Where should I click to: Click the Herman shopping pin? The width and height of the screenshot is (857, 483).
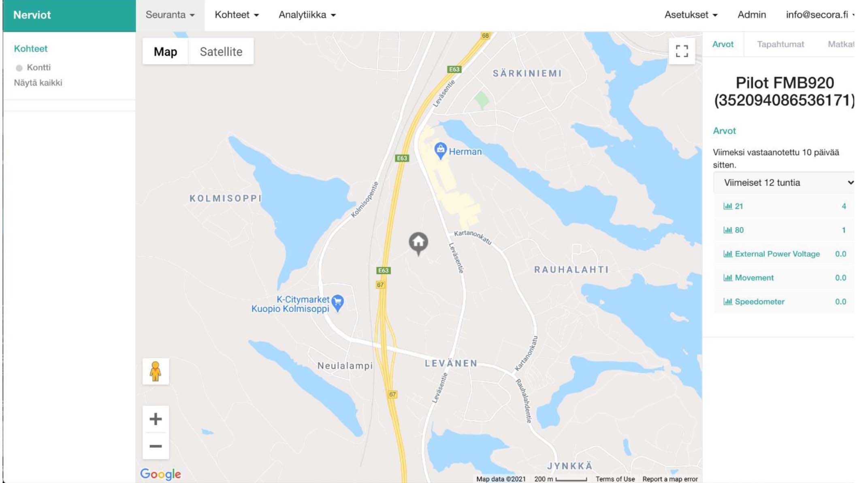pos(440,151)
